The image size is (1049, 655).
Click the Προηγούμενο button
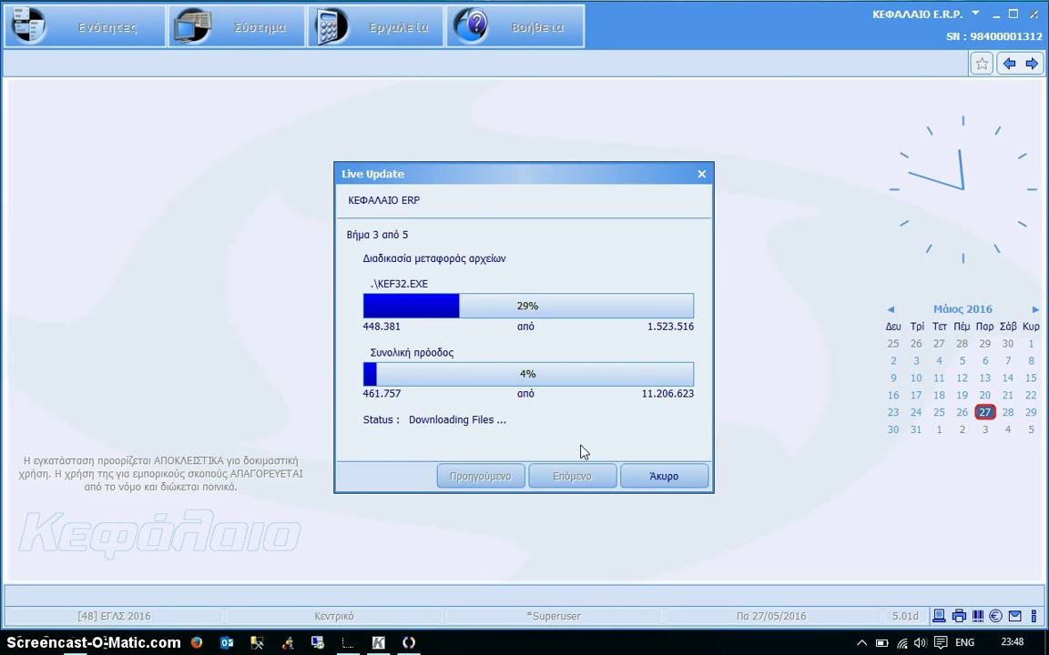pos(481,477)
